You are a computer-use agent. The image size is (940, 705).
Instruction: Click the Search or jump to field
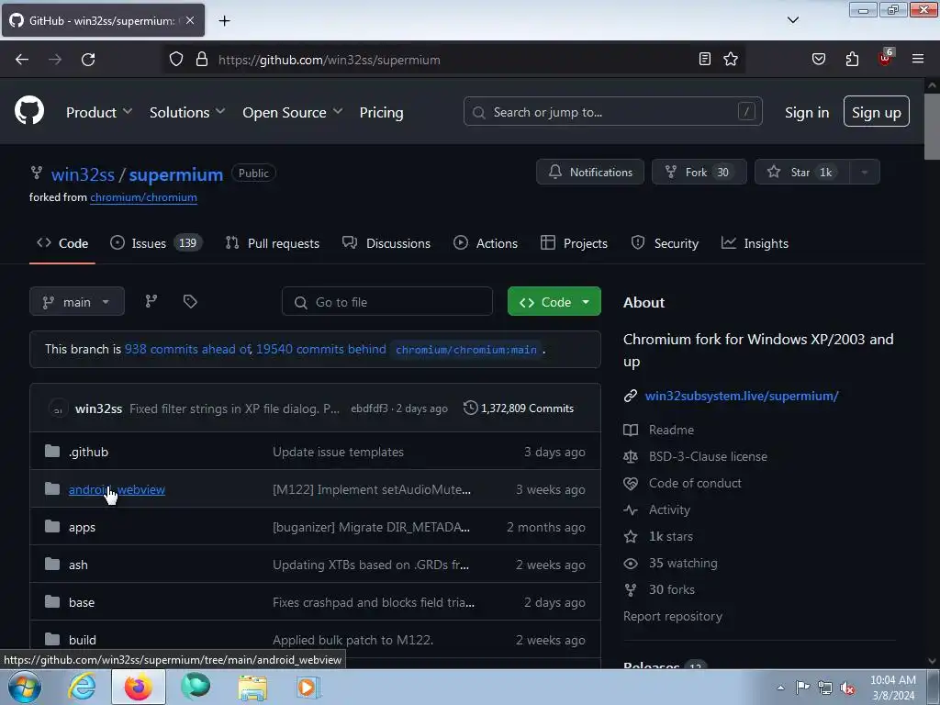(x=612, y=111)
